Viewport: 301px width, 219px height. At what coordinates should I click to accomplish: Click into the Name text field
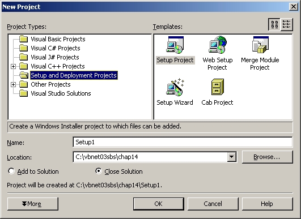pos(183,142)
